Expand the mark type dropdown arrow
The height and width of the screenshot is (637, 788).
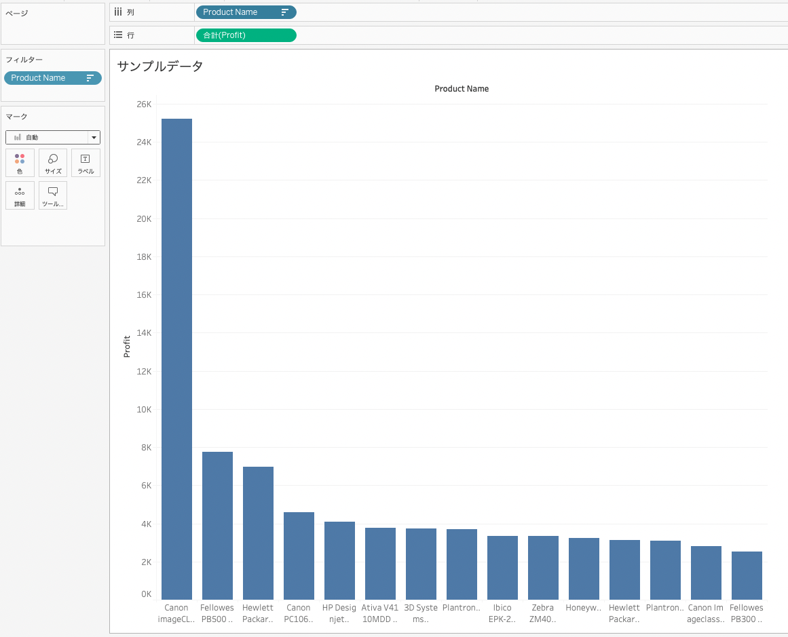94,137
